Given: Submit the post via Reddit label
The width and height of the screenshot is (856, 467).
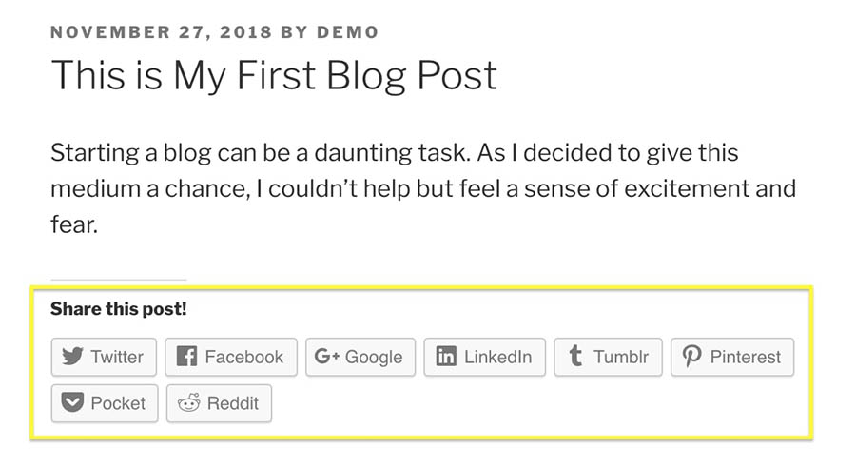Looking at the screenshot, I should 233,403.
